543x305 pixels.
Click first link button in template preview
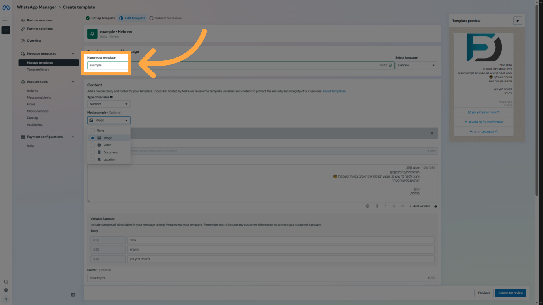[484, 112]
